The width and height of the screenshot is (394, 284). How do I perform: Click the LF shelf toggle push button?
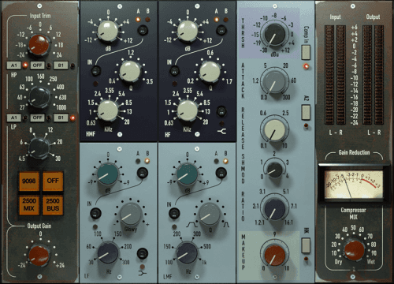point(143,254)
